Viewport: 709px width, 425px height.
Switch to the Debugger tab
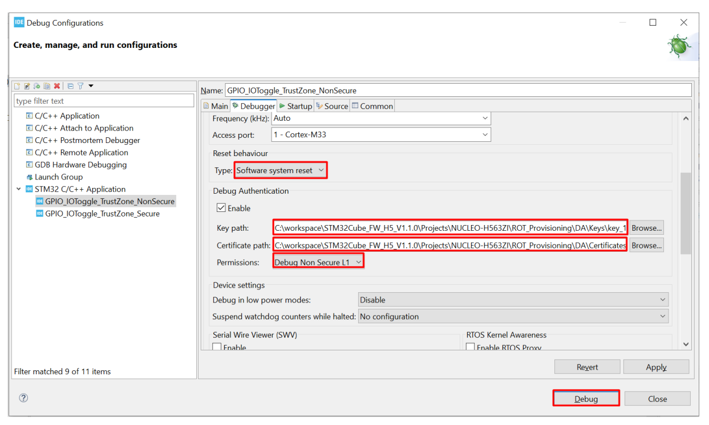tap(253, 106)
